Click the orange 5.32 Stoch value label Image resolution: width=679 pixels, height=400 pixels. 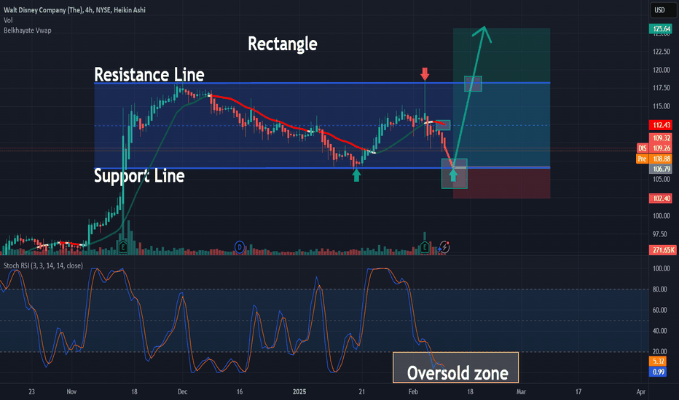point(658,361)
